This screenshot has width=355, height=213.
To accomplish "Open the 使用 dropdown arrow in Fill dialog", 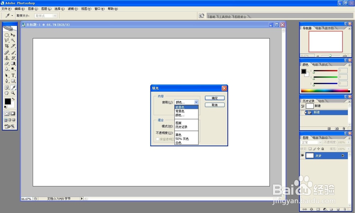I will pos(196,102).
